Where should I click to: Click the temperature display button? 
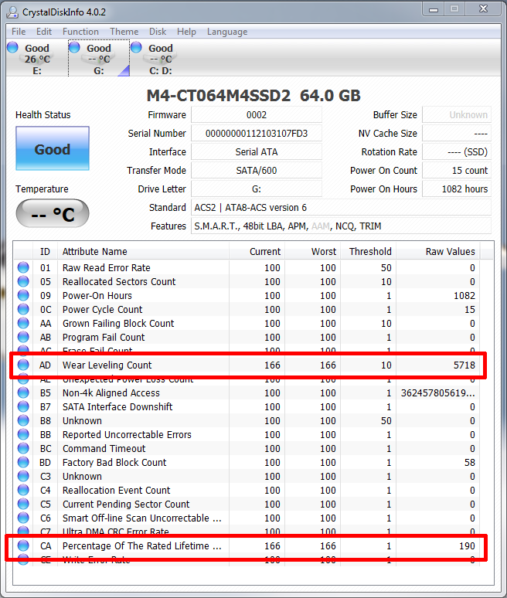pyautogui.click(x=53, y=213)
